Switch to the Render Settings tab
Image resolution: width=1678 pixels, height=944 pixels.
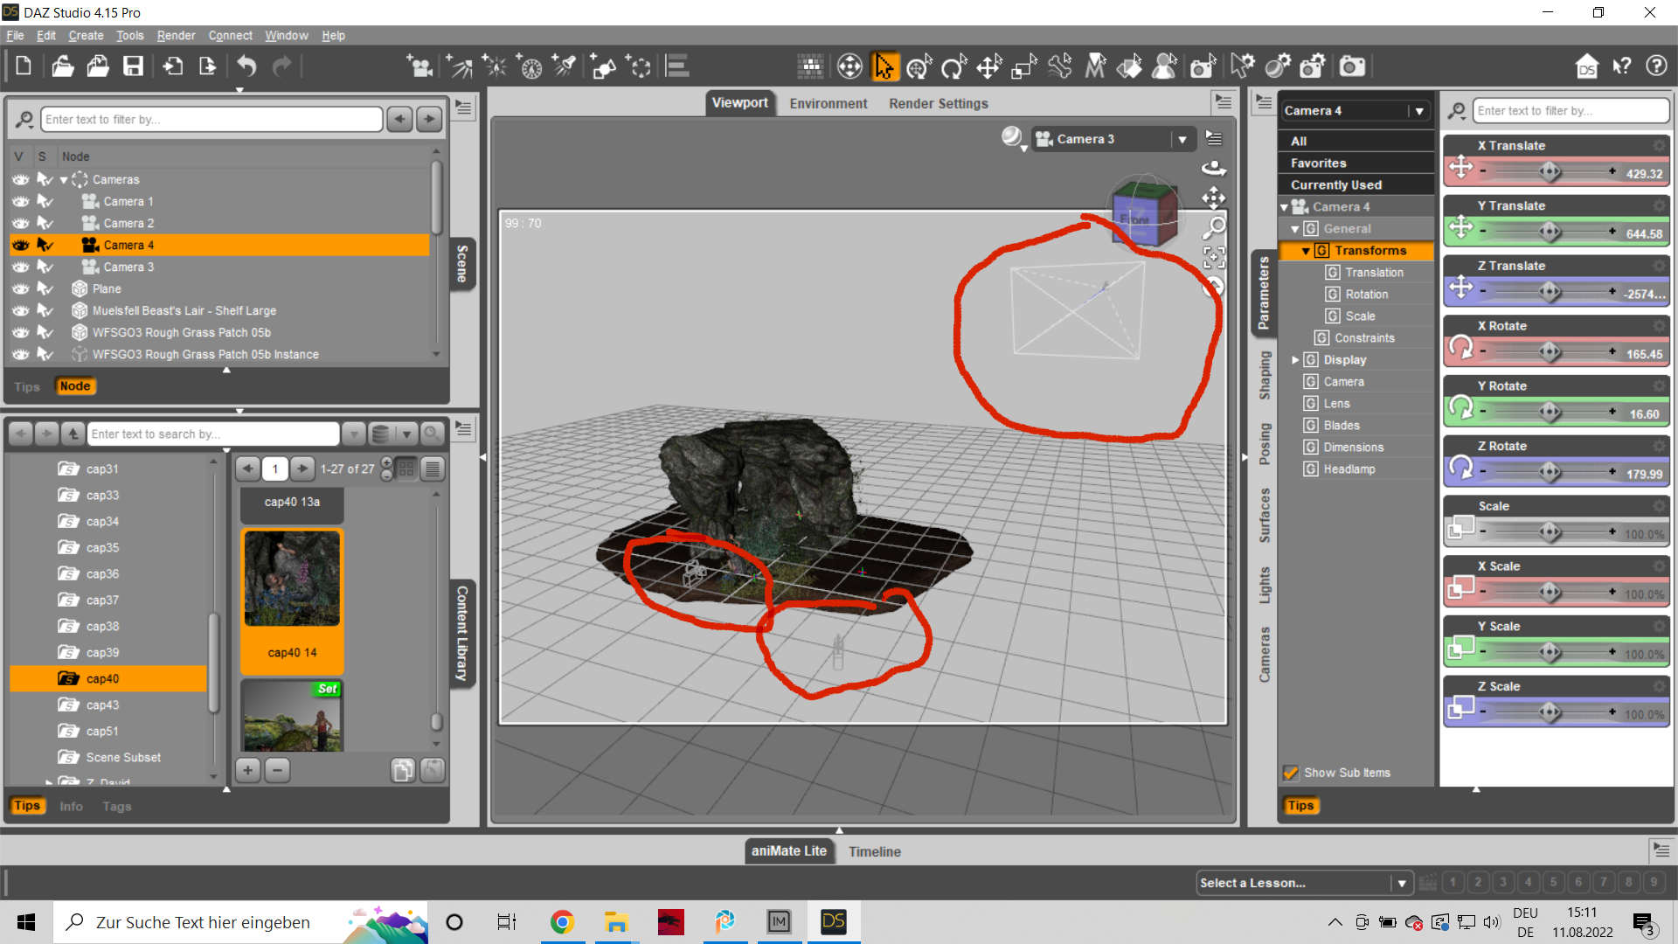(x=938, y=103)
